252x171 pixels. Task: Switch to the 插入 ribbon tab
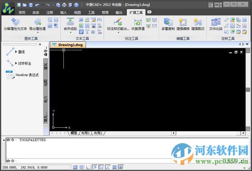[63, 12]
